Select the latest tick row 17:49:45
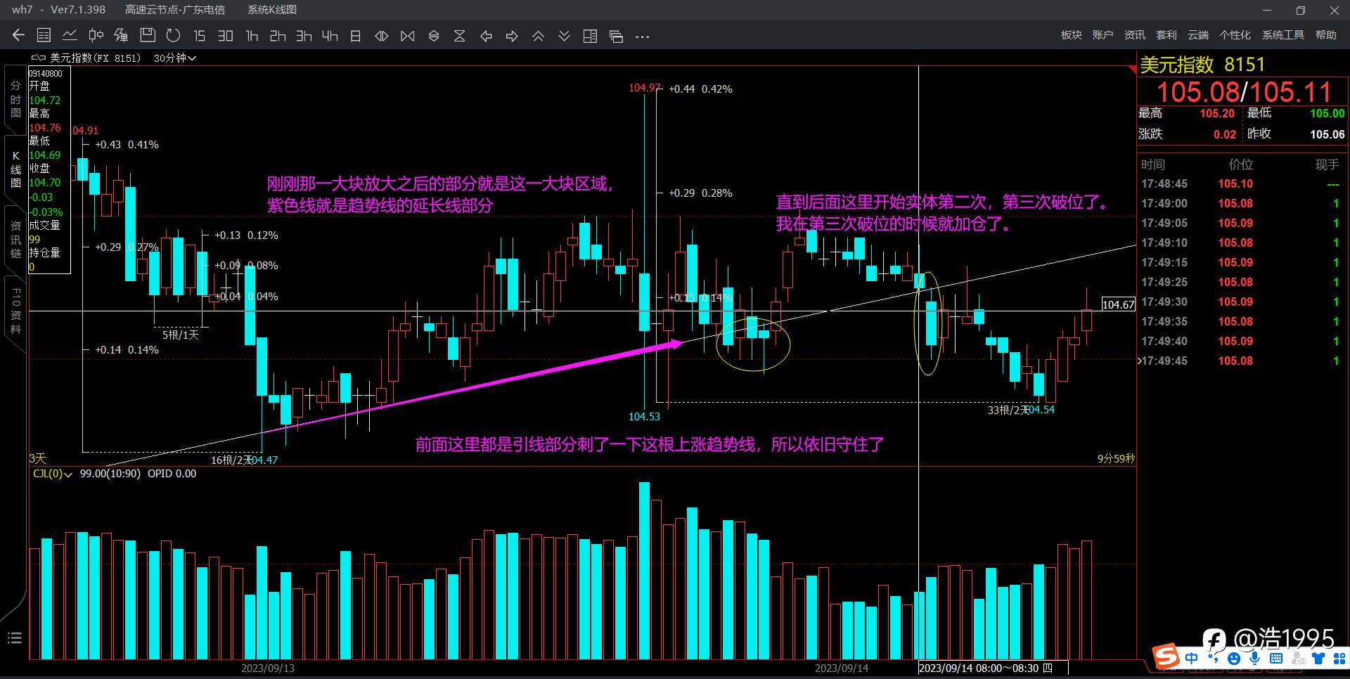Viewport: 1350px width, 679px height. pyautogui.click(x=1241, y=361)
